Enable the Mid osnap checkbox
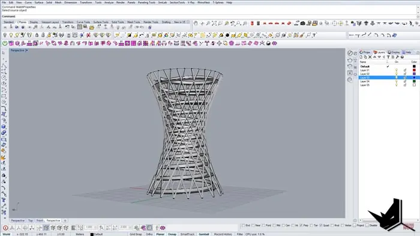 pos(274,225)
